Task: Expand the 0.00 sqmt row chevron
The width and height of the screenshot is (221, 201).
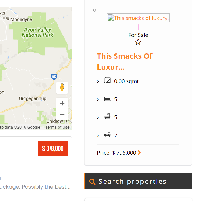Action: pyautogui.click(x=98, y=82)
